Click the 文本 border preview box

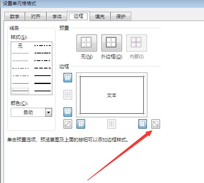112,95
